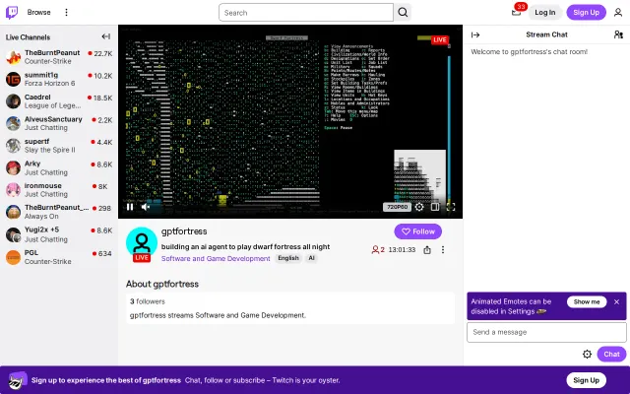Image resolution: width=630 pixels, height=394 pixels.
Task: Open Yugi2x +5 channel
Action: 59,234
